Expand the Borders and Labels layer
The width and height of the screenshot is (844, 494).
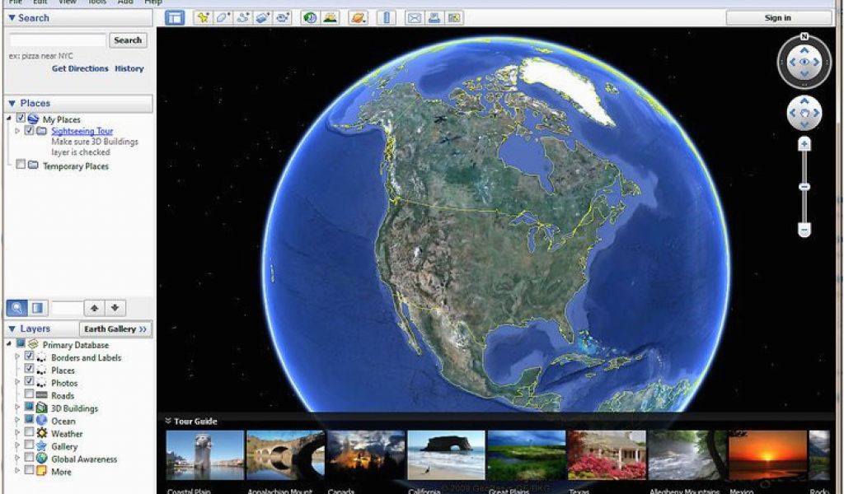pyautogui.click(x=18, y=357)
